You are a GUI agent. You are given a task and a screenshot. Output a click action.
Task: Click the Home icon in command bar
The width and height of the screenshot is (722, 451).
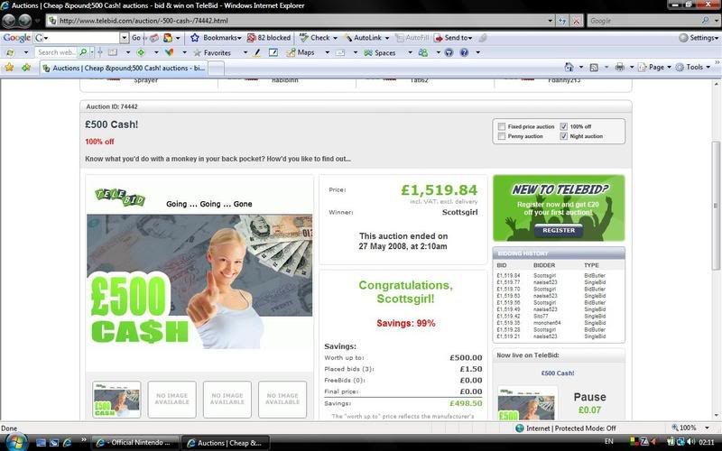click(x=569, y=67)
